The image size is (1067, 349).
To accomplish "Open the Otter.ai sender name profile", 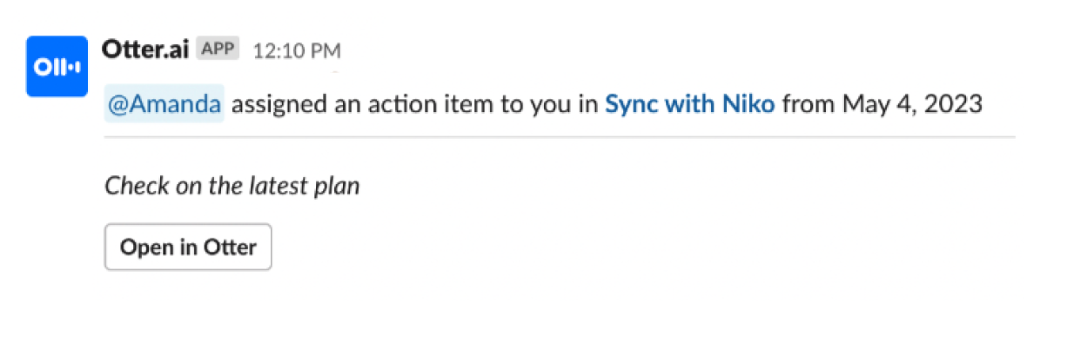I will 146,49.
